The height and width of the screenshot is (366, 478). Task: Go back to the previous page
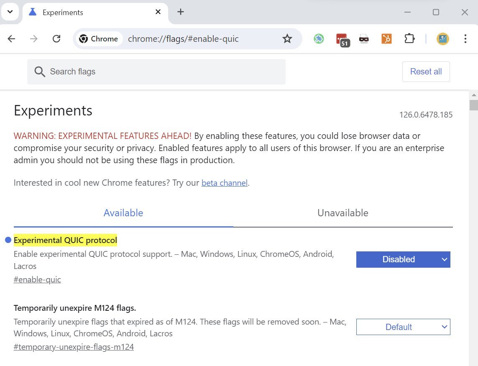click(x=12, y=39)
